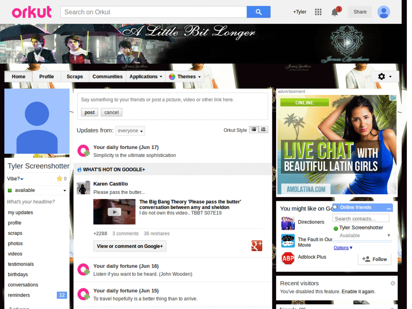The width and height of the screenshot is (412, 309).
Task: Open testimonials in the sidebar
Action: [21, 264]
